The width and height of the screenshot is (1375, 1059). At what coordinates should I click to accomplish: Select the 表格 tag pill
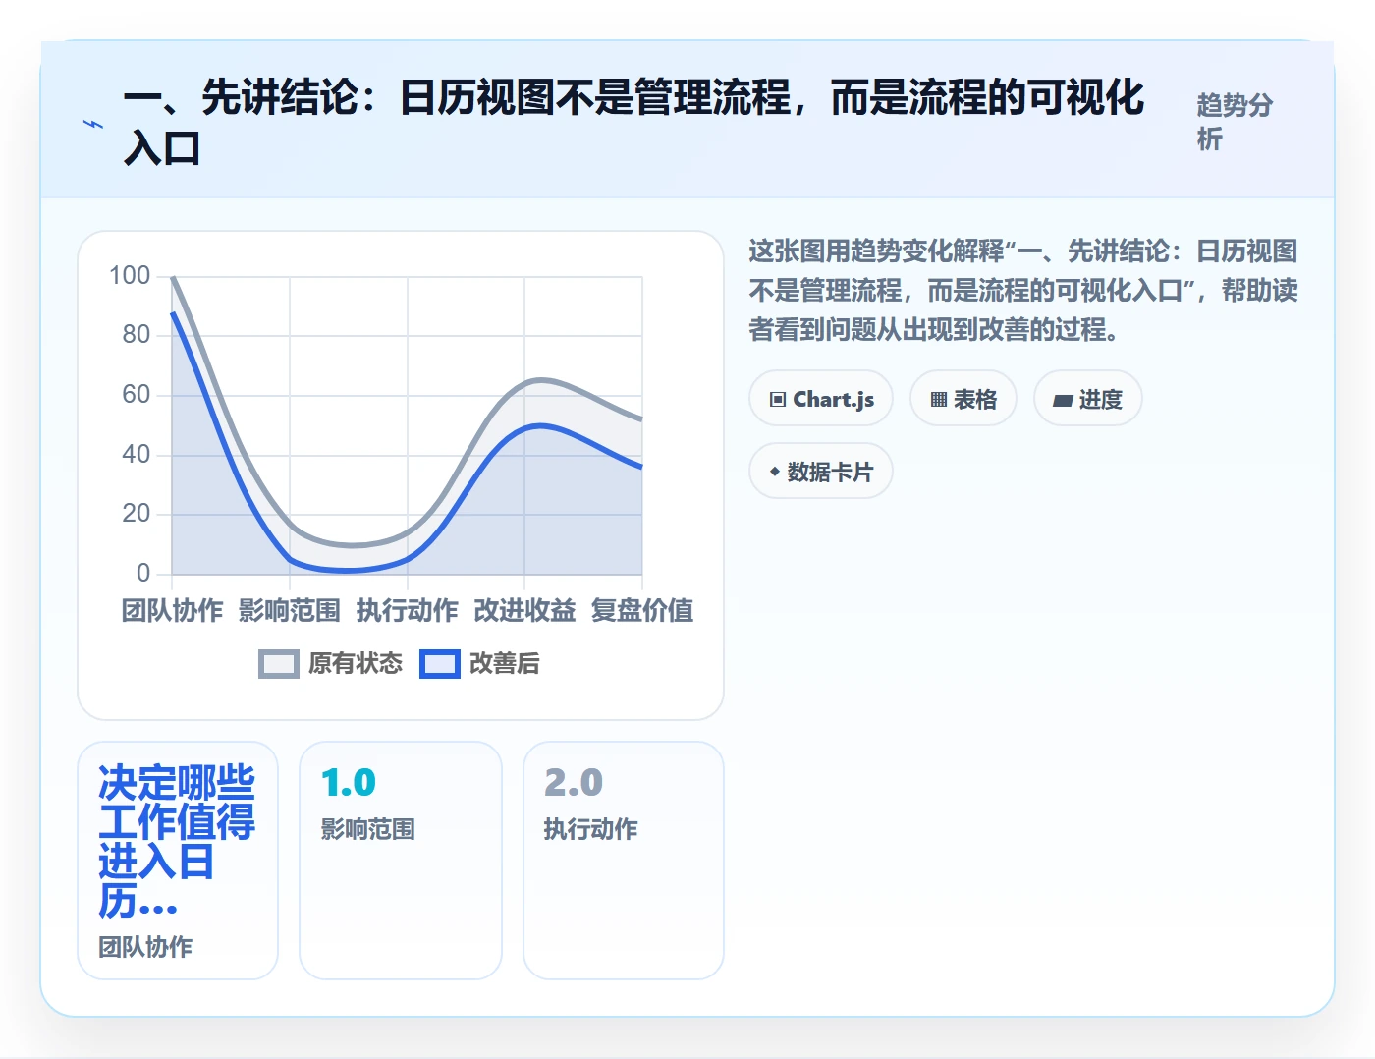click(x=963, y=399)
